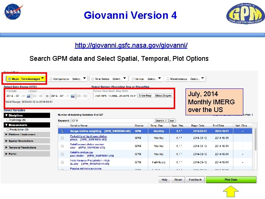
Task: Select the Time Series radio button
Action: click(x=93, y=79)
